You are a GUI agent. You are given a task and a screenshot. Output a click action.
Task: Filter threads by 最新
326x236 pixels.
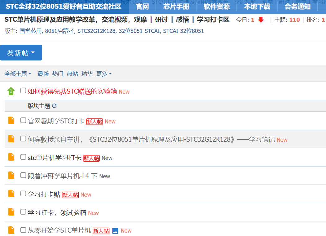(43, 74)
